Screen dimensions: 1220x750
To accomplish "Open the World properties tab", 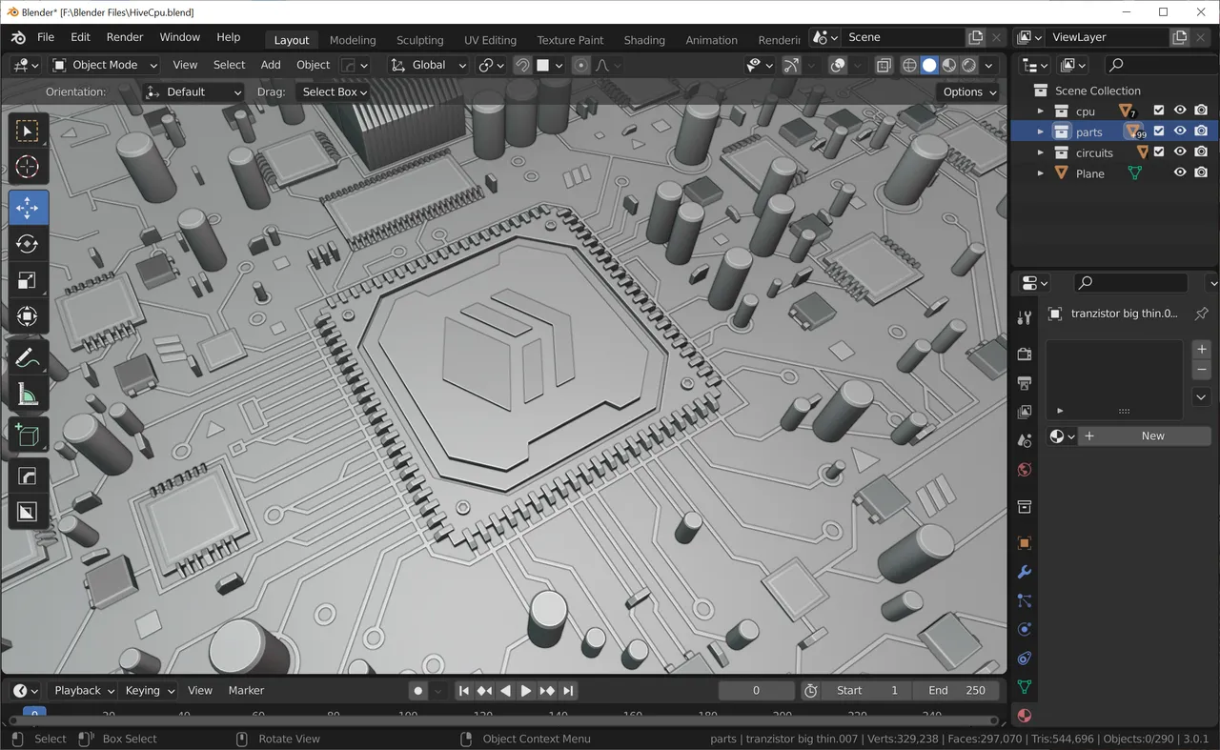I will pos(1025,469).
